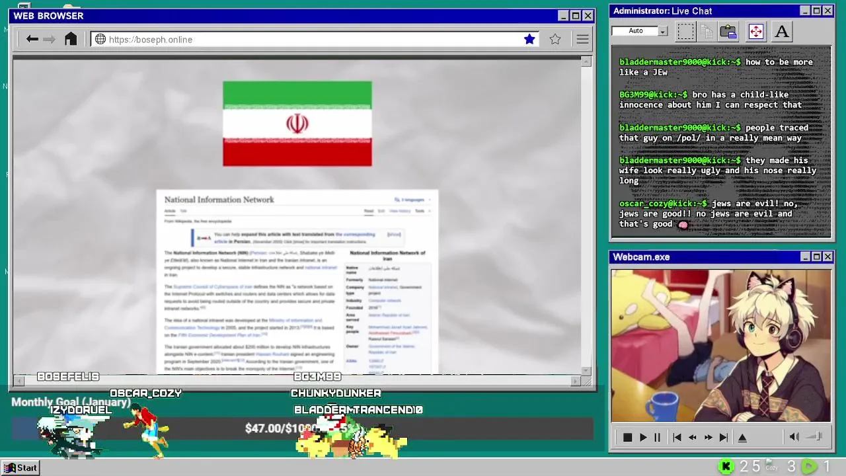This screenshot has width=846, height=476.
Task: Click the [show] link in translation notice
Action: click(x=394, y=234)
